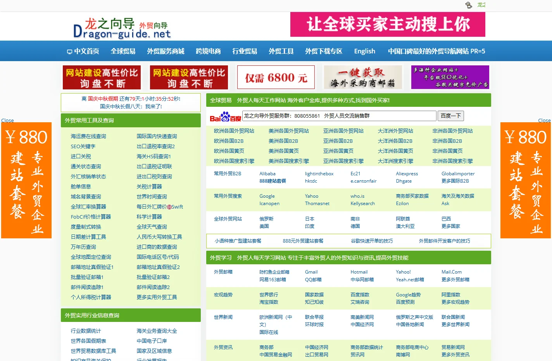Click the top-right dragon avatar icon
Viewport: 552px width, 361px height.
469,5
